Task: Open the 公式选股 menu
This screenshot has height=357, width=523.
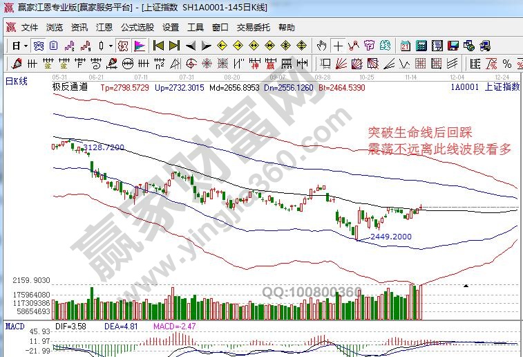Action: coord(137,28)
